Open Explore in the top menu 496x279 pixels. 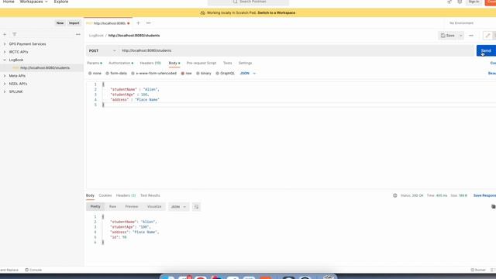pyautogui.click(x=61, y=2)
